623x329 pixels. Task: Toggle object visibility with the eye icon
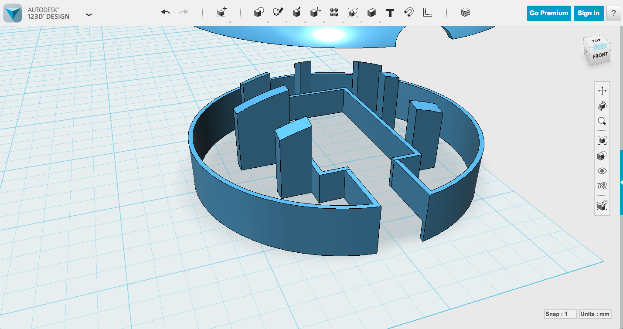pos(602,170)
